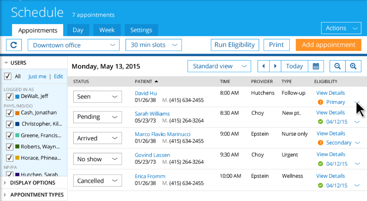The width and height of the screenshot is (367, 201).
Task: Toggle the Cash, Jonathan checkbox
Action: 9,113
